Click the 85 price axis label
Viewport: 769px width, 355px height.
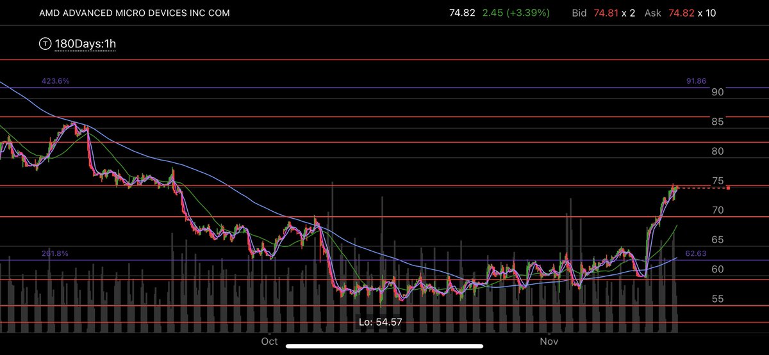[718, 122]
